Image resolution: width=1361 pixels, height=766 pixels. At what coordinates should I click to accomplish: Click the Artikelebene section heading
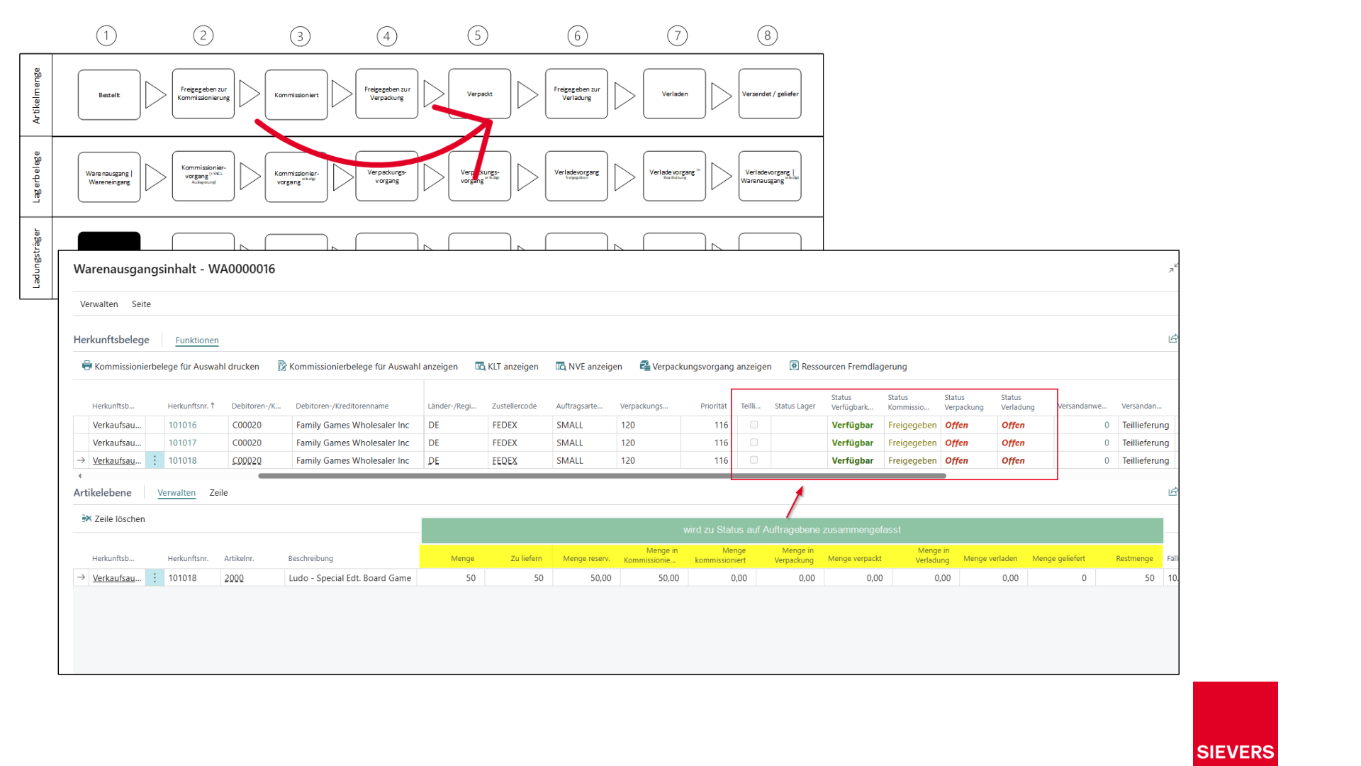pyautogui.click(x=102, y=492)
